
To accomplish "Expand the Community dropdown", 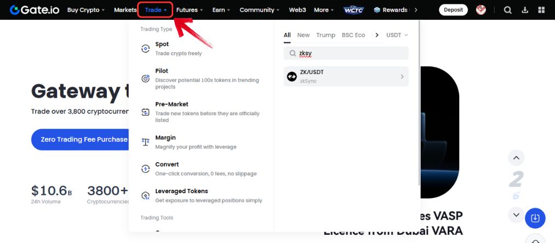I will click(x=260, y=10).
